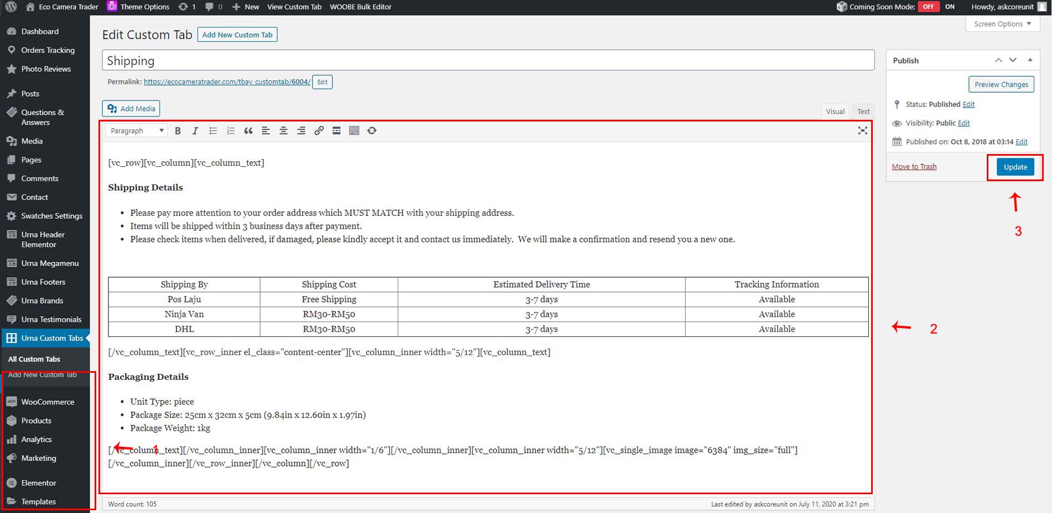Insert Read More tag

click(x=336, y=131)
